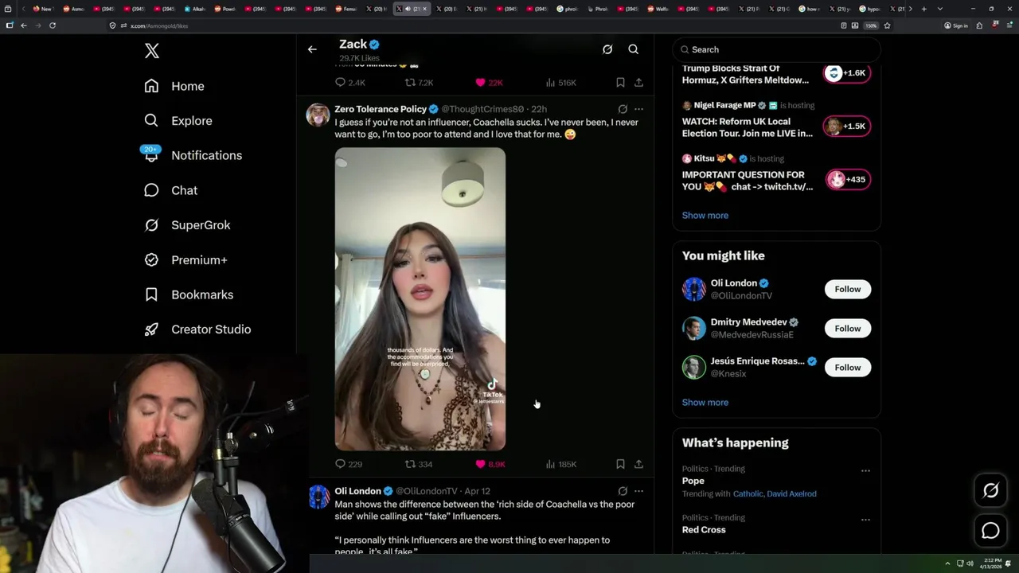Open SuperGrok in the sidebar

click(x=187, y=225)
